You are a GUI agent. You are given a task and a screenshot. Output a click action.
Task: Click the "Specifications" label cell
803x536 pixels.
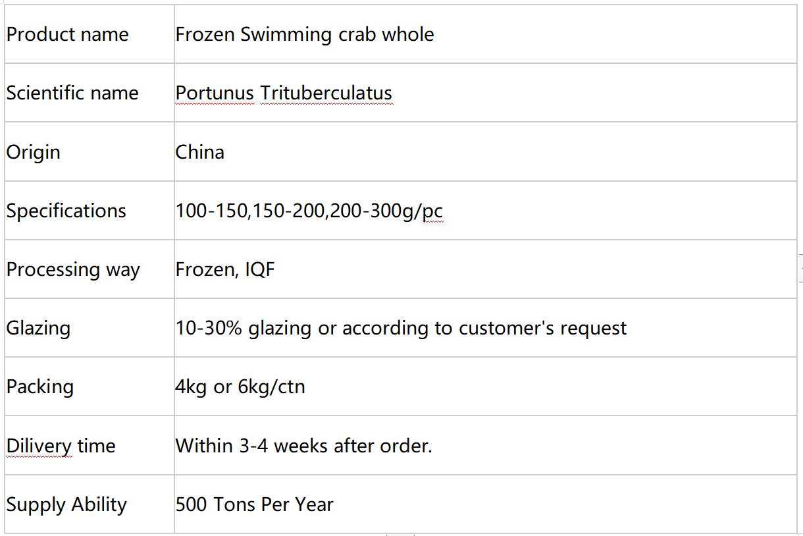coord(90,210)
